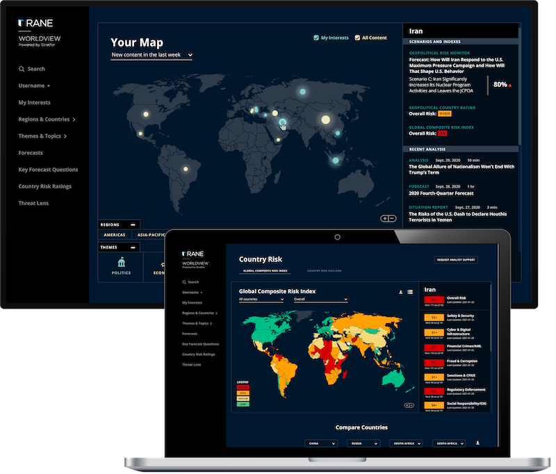Switch to list view icon next to download
The image size is (556, 474).
click(409, 291)
